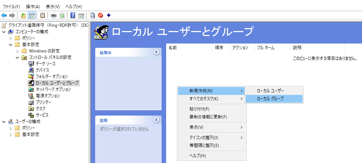Viewport: 362px width, 163px height.
Task: Sort by the 名前 column header
Action: point(189,48)
